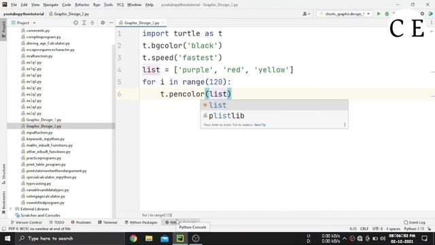This screenshot has height=245, width=435.
Task: Open Code menu
Action: (x=67, y=5)
